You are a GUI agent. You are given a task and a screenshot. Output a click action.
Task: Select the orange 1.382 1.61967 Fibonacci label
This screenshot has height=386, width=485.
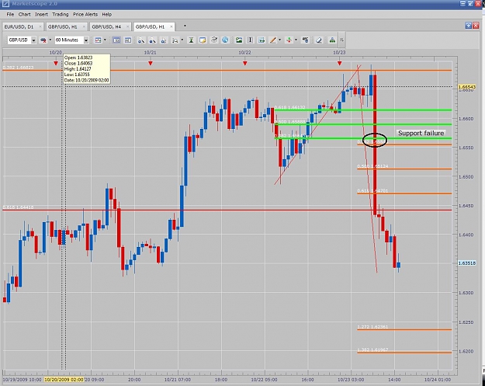coord(372,349)
